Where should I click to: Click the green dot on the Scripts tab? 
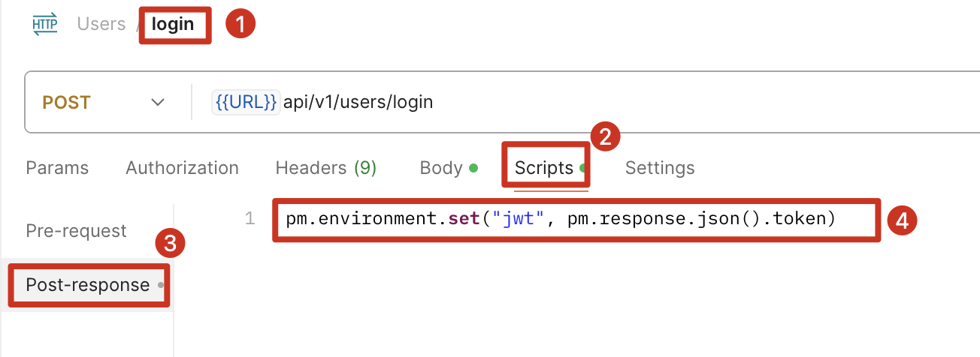coord(583,169)
